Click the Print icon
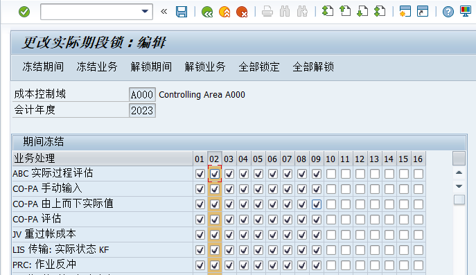Viewport: 476px width, 275px height. [x=267, y=12]
